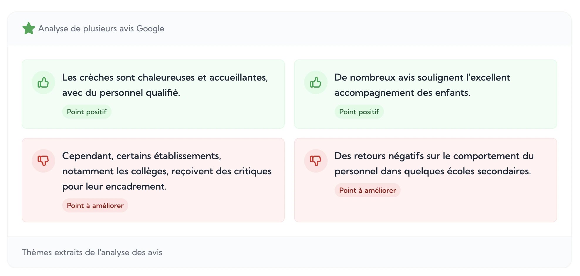The width and height of the screenshot is (580, 276).
Task: Select the thumbs-up icon on the crèches card
Action: coord(43,82)
